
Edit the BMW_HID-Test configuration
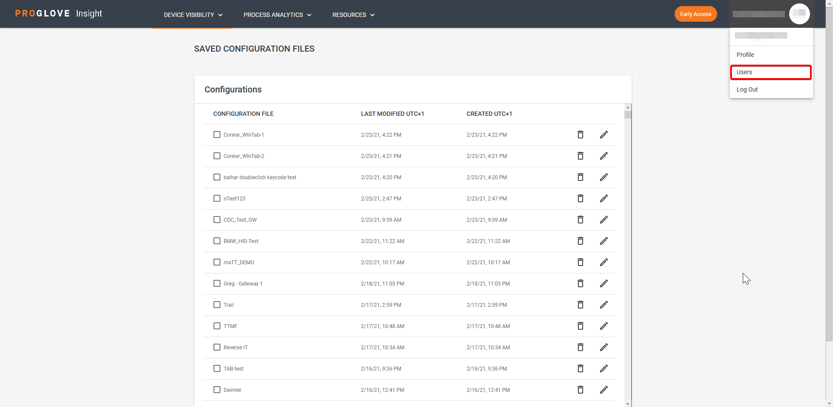click(x=603, y=241)
